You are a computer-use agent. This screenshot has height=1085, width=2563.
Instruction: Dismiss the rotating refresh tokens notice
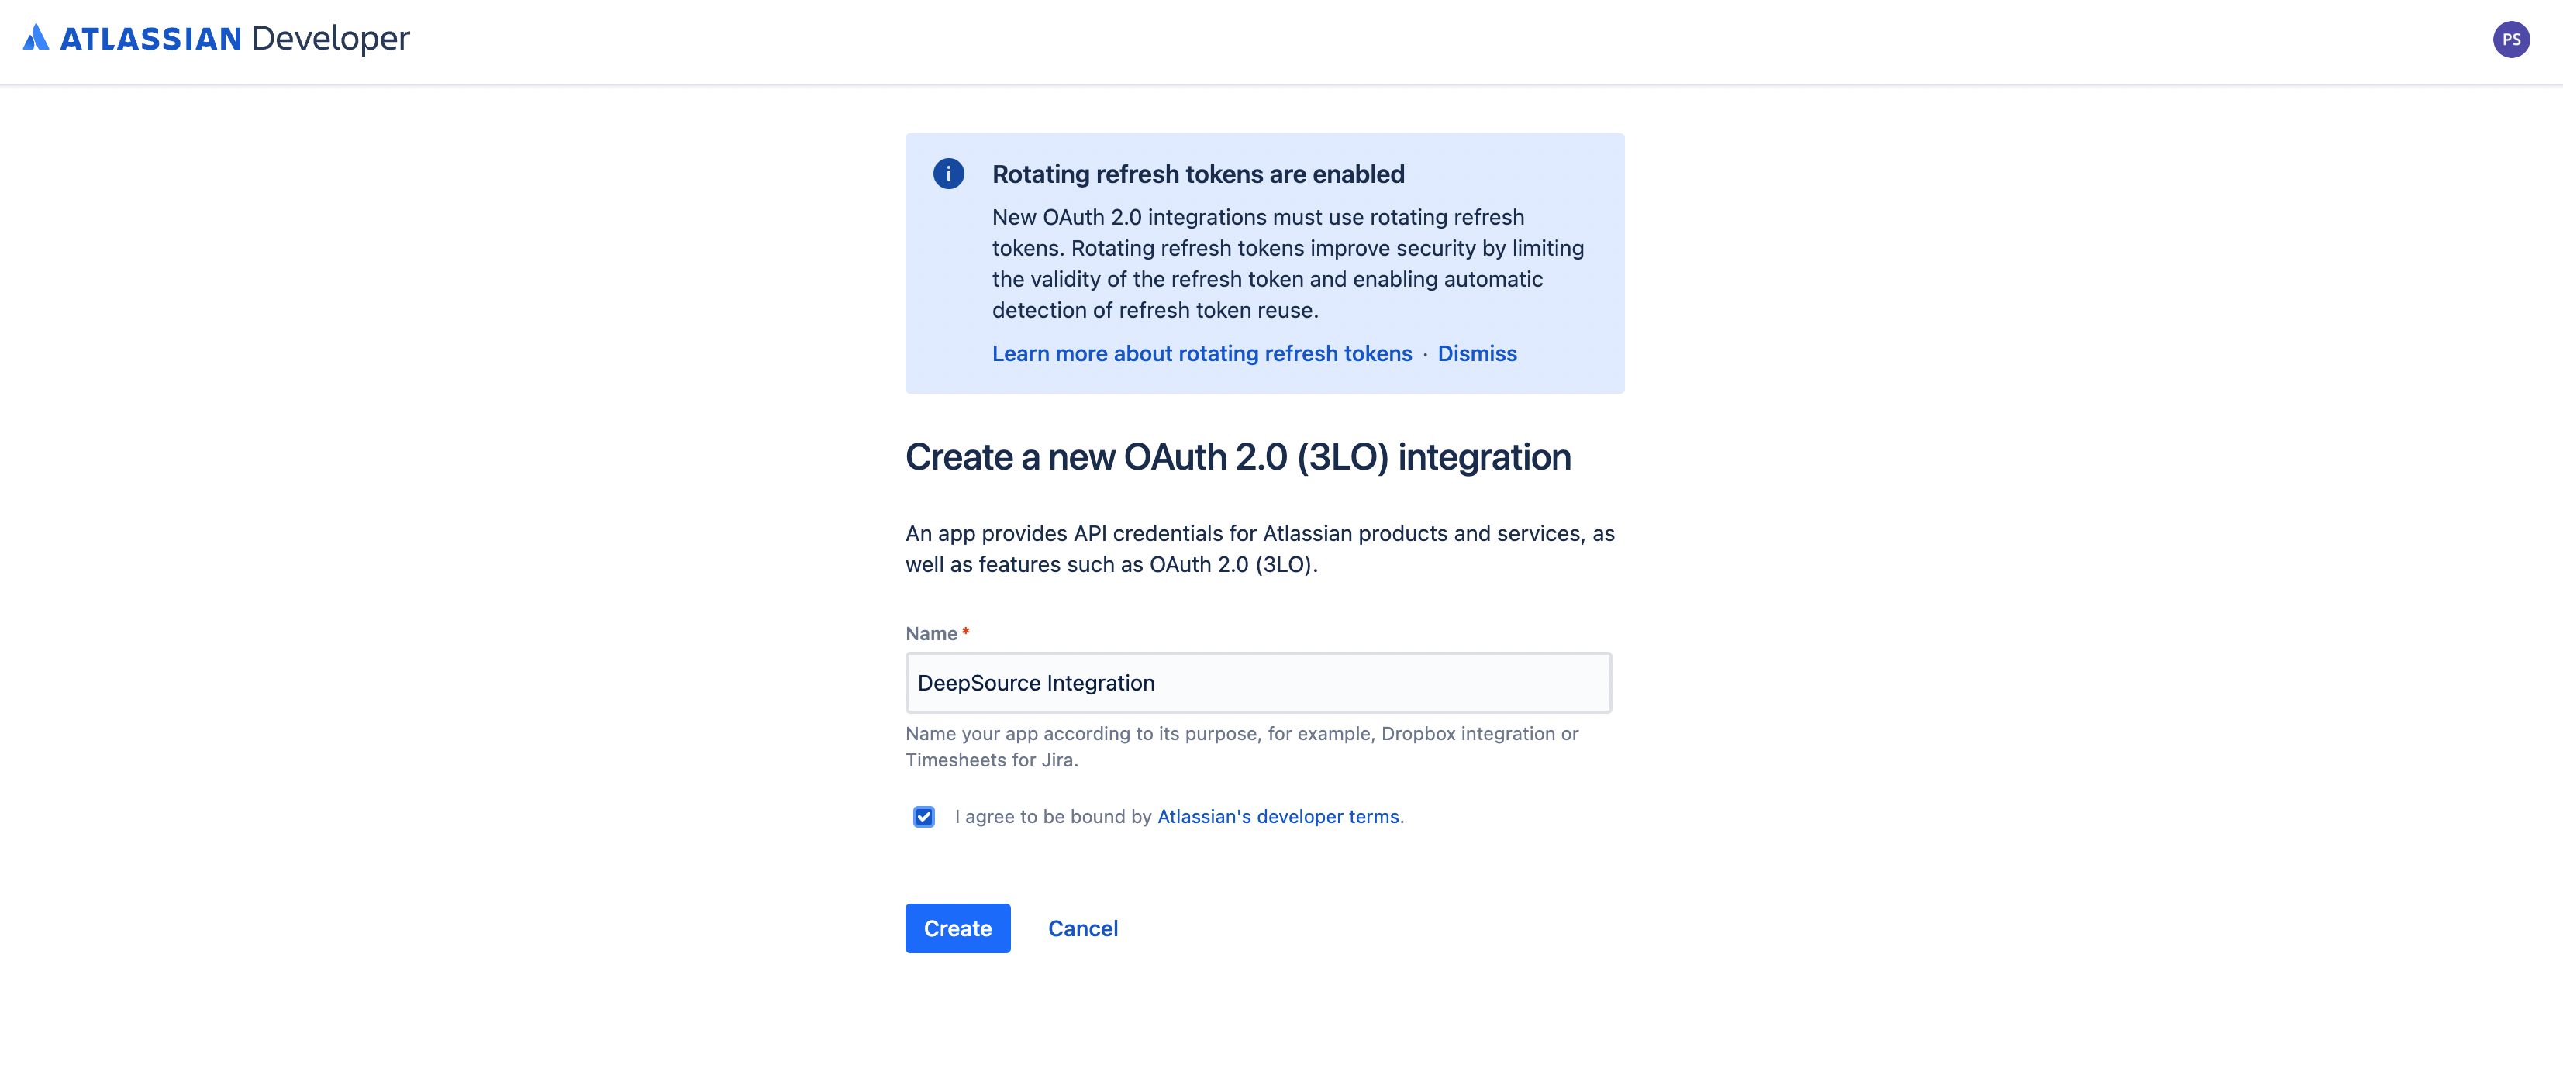tap(1477, 353)
